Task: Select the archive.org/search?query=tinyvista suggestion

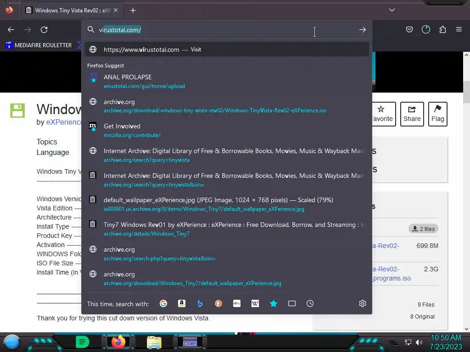Action: point(227,155)
